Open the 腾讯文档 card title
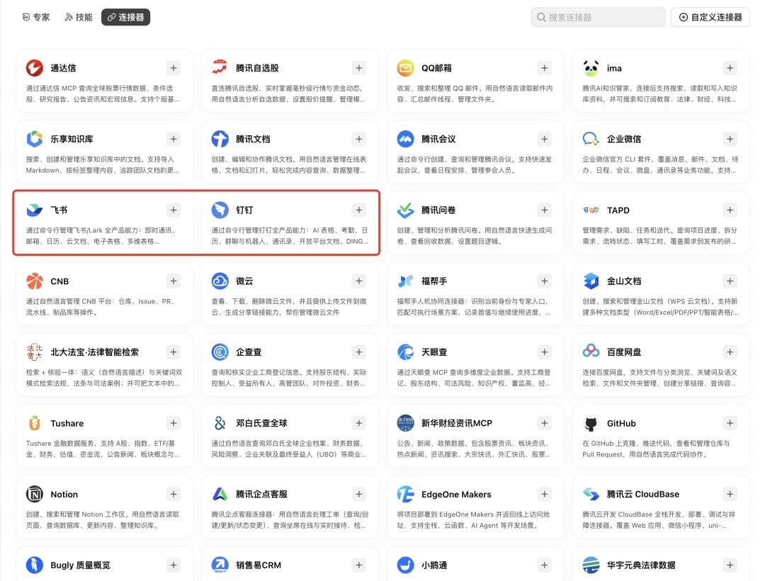Image resolution: width=765 pixels, height=581 pixels. pos(253,139)
